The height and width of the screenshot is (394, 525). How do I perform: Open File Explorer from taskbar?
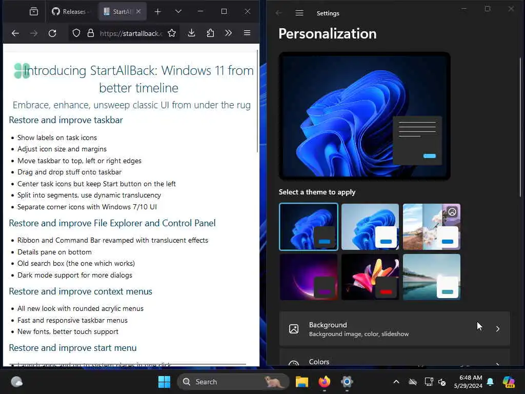(301, 382)
